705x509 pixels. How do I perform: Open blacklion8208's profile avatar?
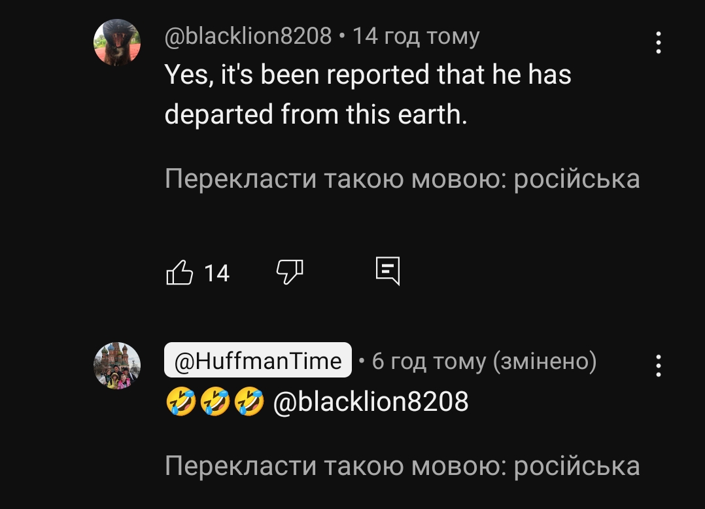(118, 43)
